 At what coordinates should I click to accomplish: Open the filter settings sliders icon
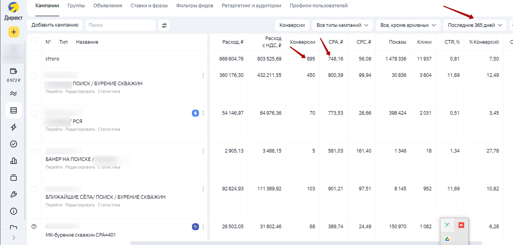click(x=164, y=25)
